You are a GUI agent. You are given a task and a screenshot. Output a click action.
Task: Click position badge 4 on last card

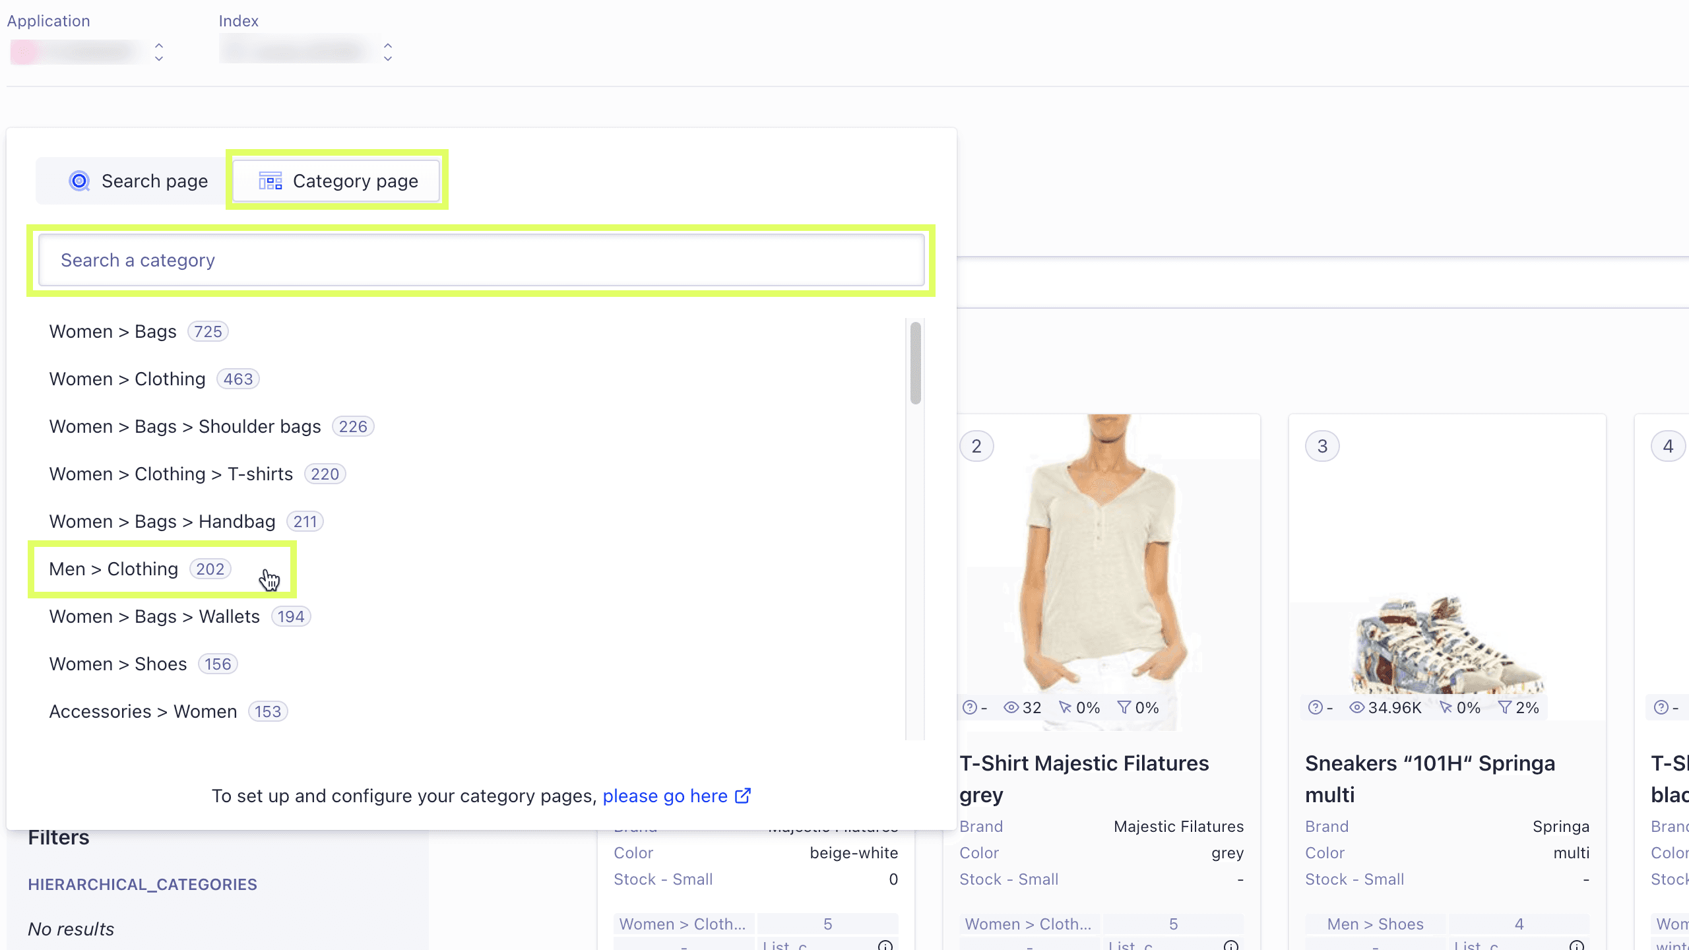tap(1668, 447)
